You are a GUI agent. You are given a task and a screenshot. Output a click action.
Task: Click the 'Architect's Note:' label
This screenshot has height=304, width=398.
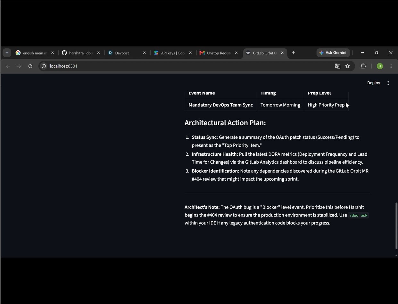[202, 207]
